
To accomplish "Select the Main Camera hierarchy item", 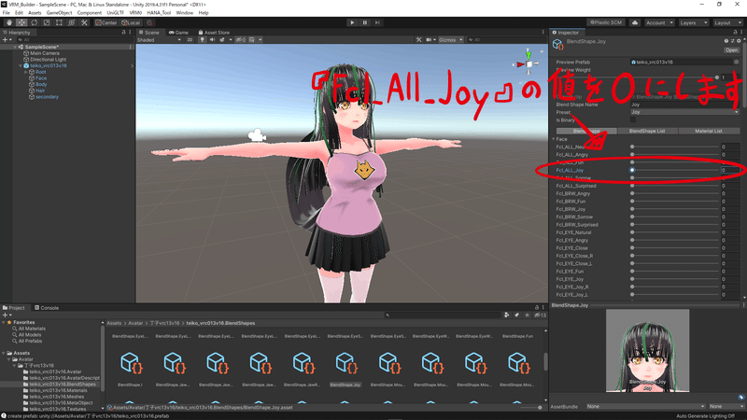I will (45, 53).
